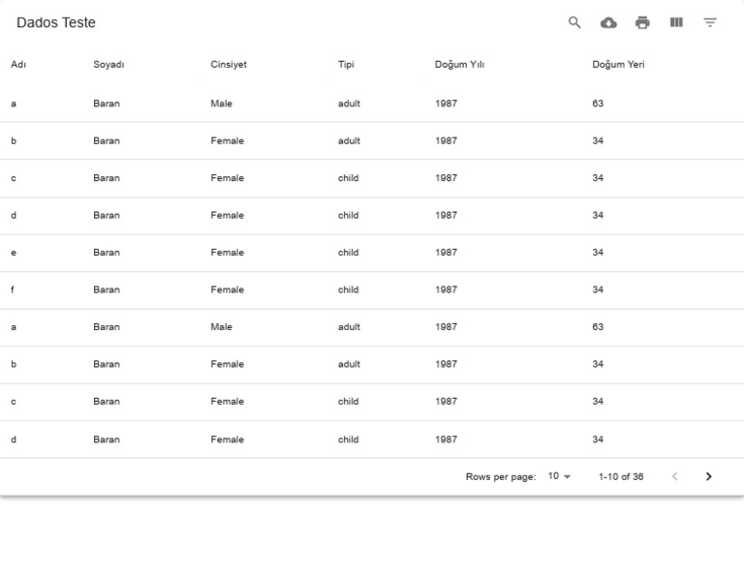
Task: Sort by the Doğum Yılı column header
Action: pyautogui.click(x=459, y=65)
